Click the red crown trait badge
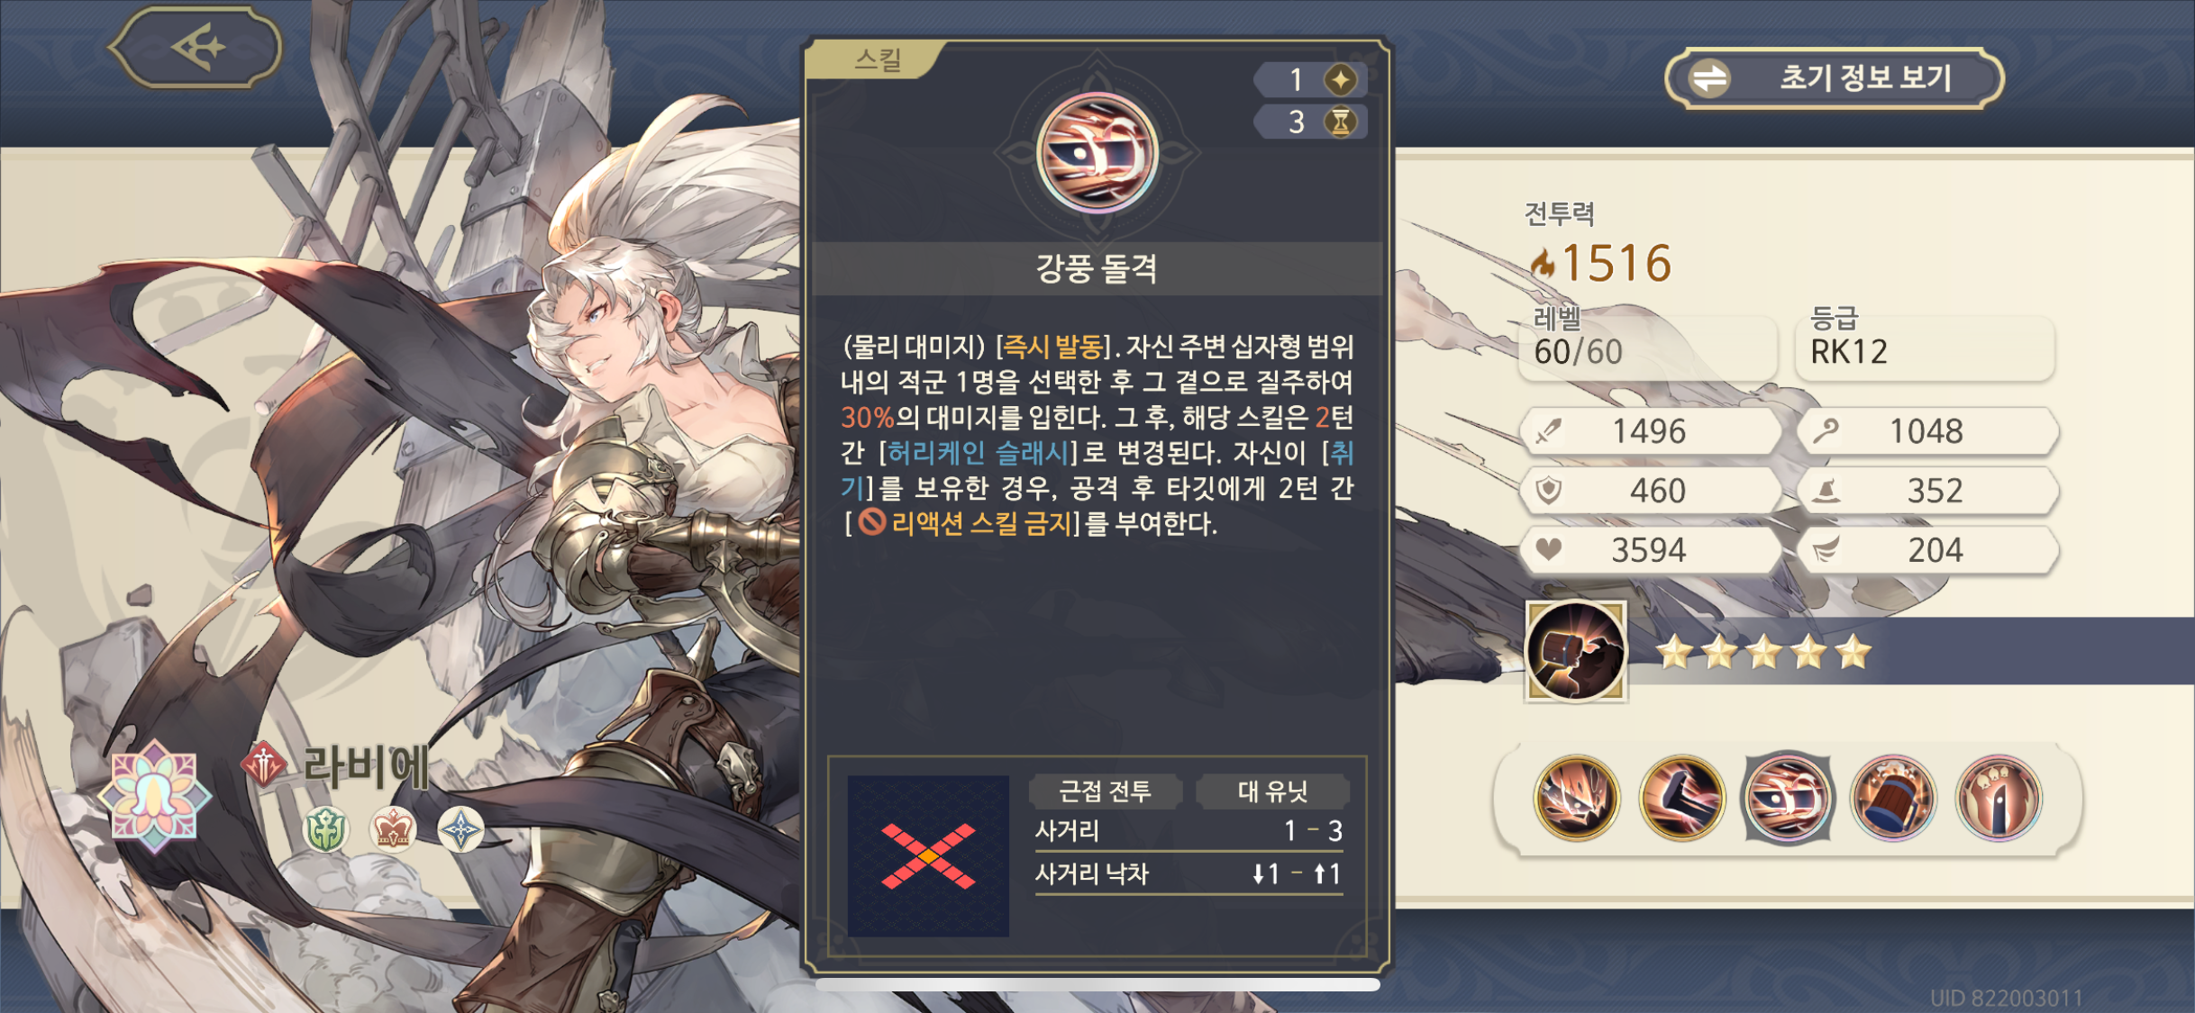The width and height of the screenshot is (2195, 1013). (x=393, y=829)
